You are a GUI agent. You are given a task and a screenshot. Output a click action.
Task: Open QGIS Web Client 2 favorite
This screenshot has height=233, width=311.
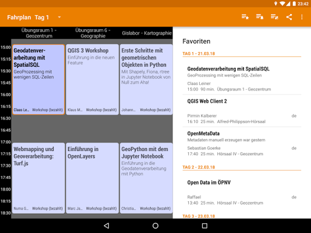(242, 111)
